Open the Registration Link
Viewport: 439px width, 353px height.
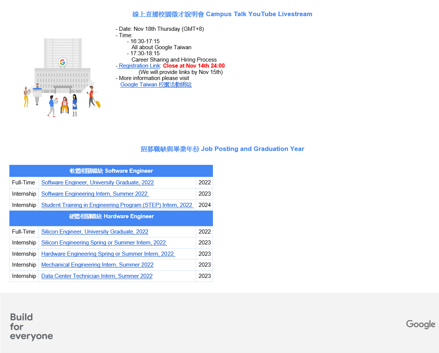click(139, 66)
